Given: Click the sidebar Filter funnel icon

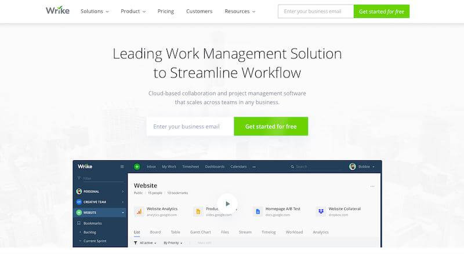Looking at the screenshot, I should point(79,178).
